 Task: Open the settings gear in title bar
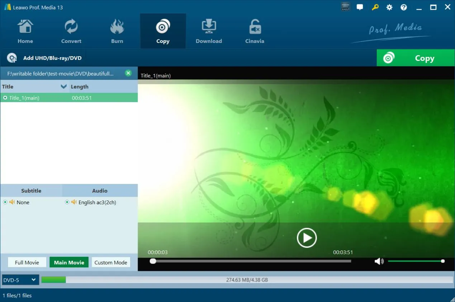click(x=389, y=7)
